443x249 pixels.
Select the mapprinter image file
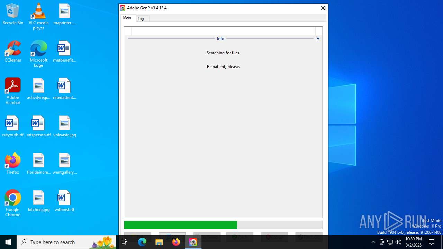[x=64, y=15]
